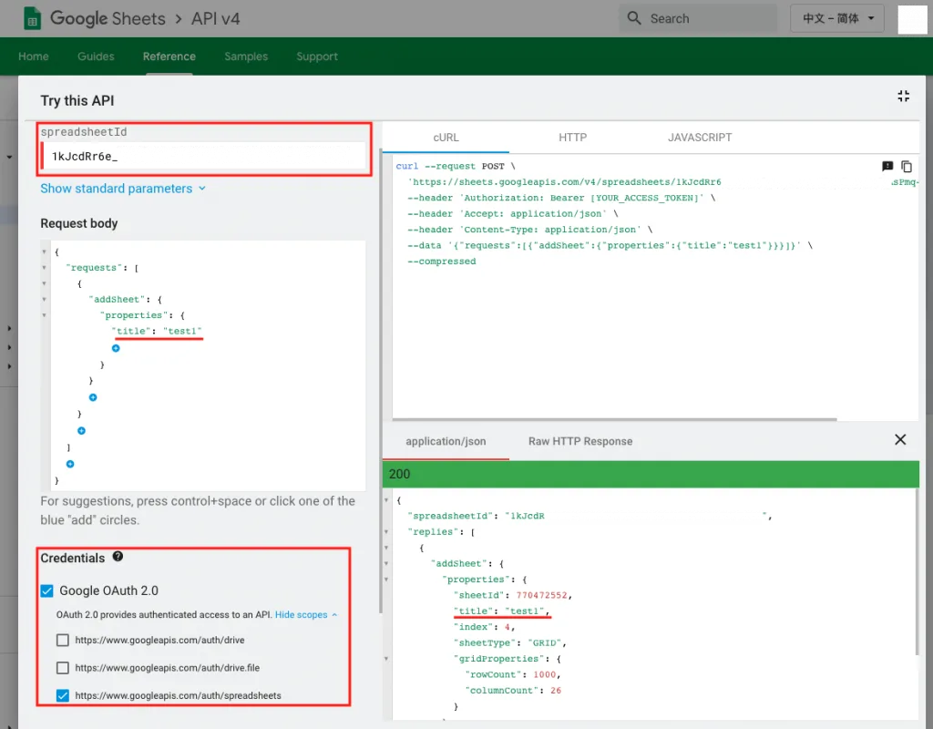Go to the Home tab
Screen dimensions: 933x729
(x=34, y=56)
